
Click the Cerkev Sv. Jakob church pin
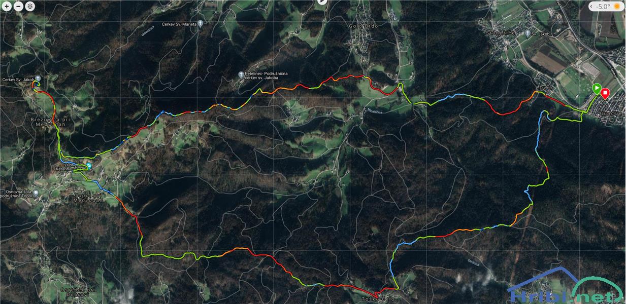click(38, 79)
